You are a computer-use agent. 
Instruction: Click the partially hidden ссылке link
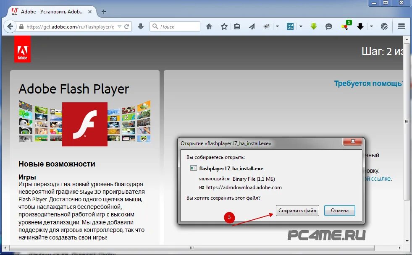[378, 179]
